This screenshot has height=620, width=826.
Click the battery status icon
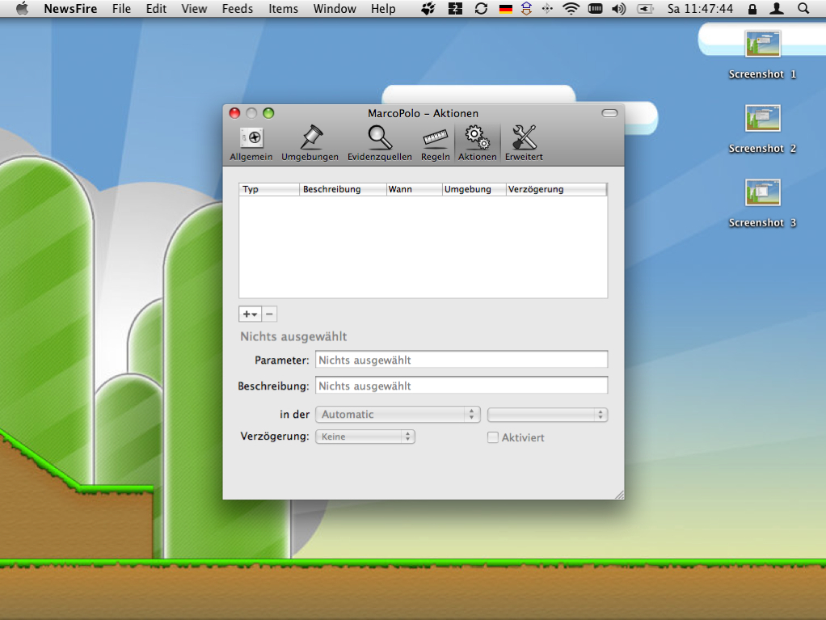click(x=645, y=8)
